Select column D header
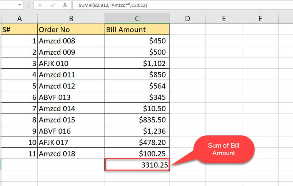293x186 pixels. click(187, 18)
